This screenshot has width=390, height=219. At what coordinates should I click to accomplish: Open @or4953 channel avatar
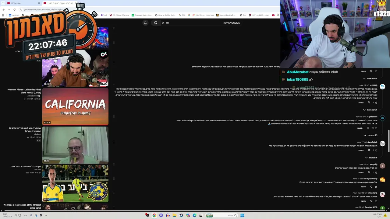382,87
